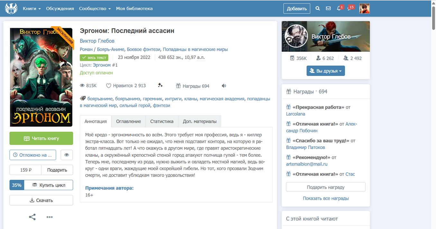This screenshot has height=229, width=436.
Task: Open the three-dots more options icon
Action: [50, 217]
